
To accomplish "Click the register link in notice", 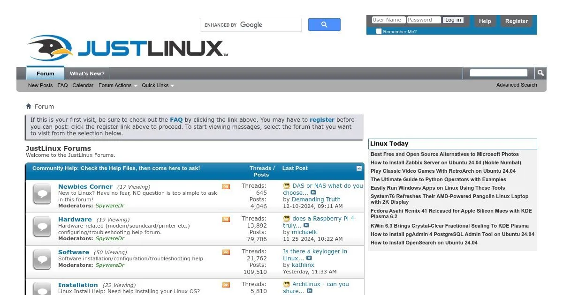I will [x=322, y=120].
